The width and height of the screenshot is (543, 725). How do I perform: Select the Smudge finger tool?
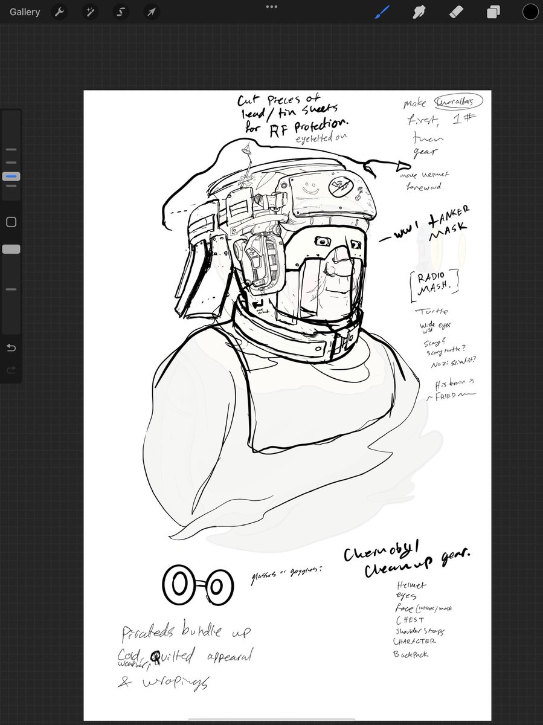[x=419, y=11]
